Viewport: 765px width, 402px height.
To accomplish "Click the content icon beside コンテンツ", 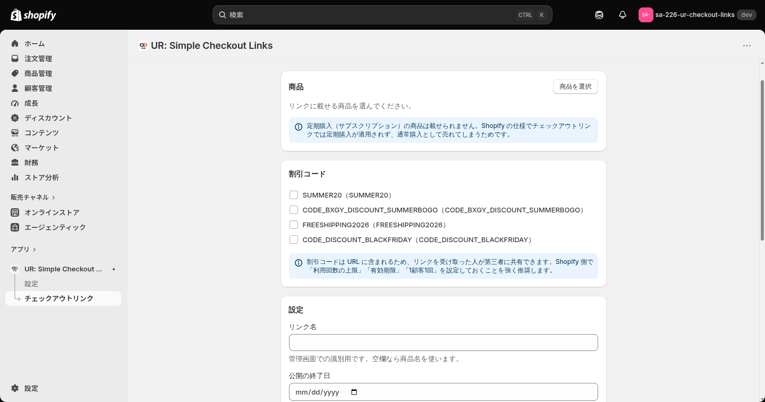I will [x=15, y=133].
